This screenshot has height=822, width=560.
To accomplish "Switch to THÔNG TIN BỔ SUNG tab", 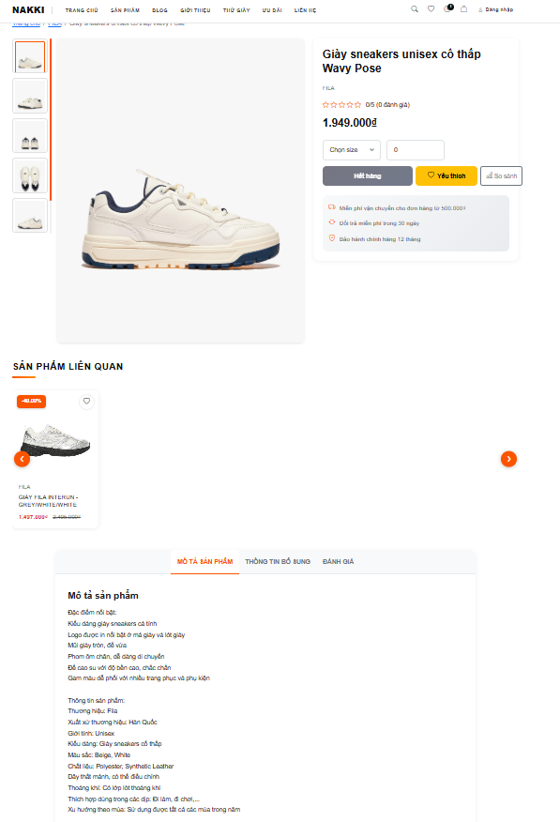I will (x=278, y=561).
